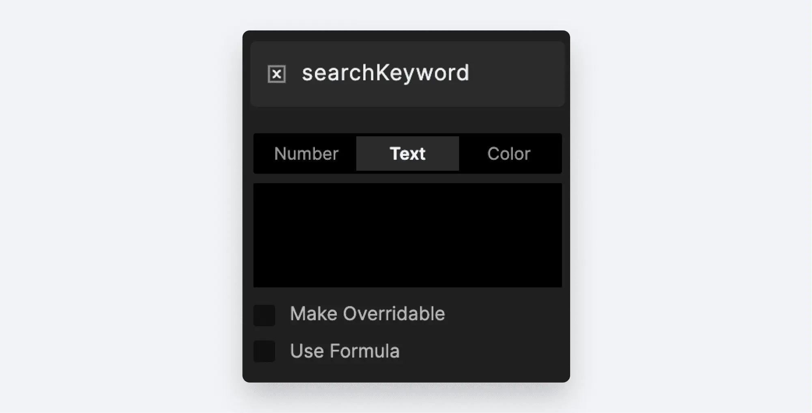Tick the Use Formula checkbox
The image size is (812, 413).
(x=264, y=351)
